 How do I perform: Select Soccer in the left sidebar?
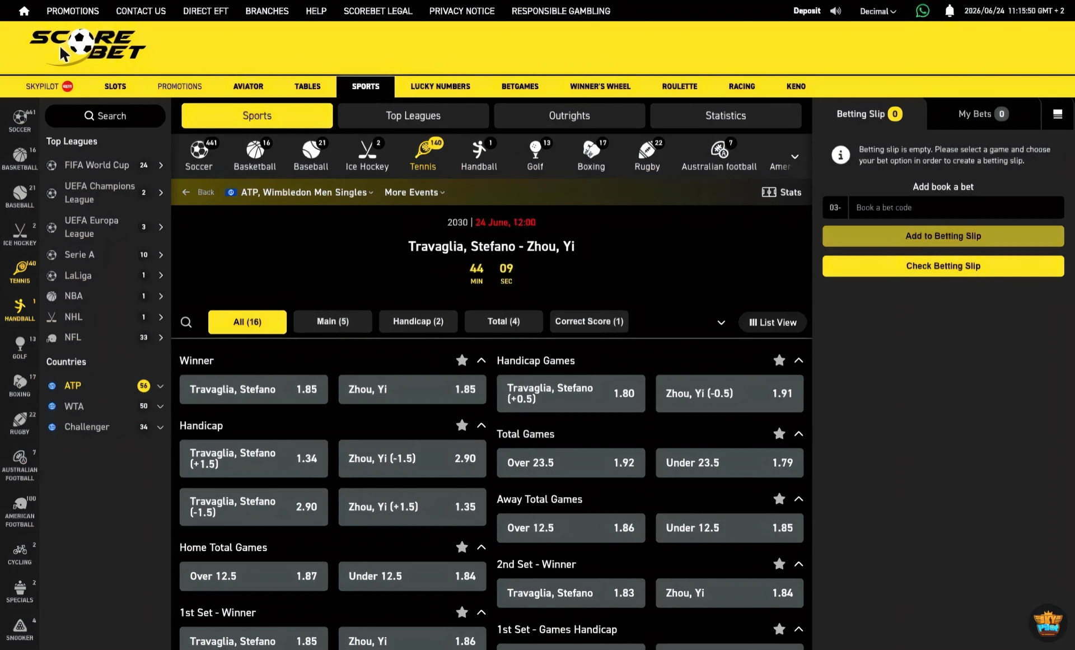(20, 121)
